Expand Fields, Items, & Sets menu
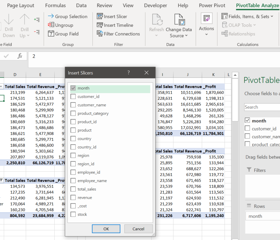The width and height of the screenshot is (280, 240). pyautogui.click(x=247, y=16)
